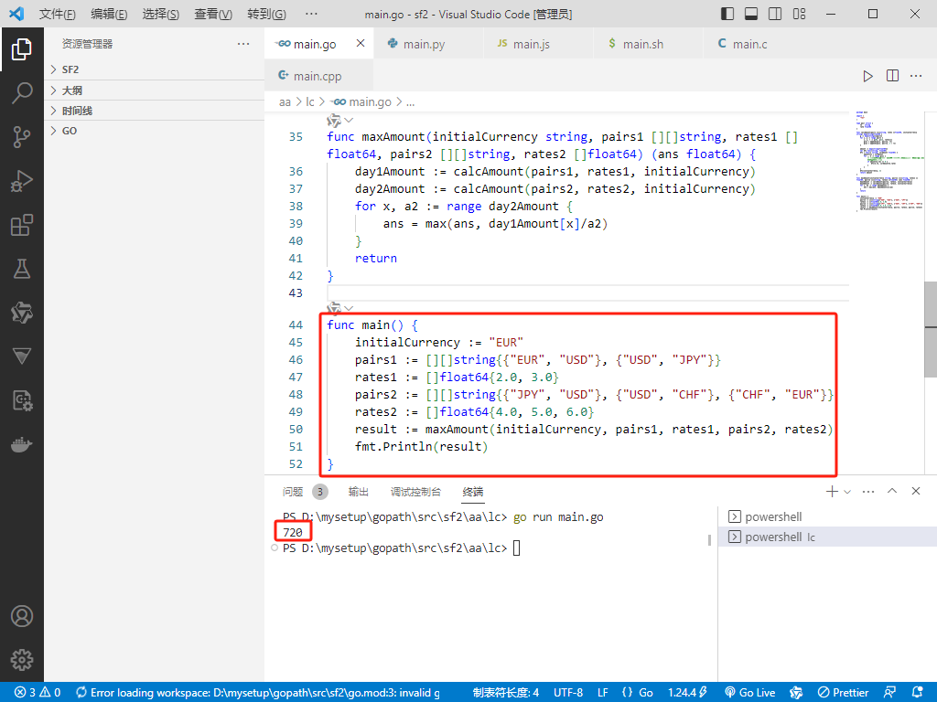Click the aa breadcrumb segment
Image resolution: width=937 pixels, height=702 pixels.
[285, 102]
